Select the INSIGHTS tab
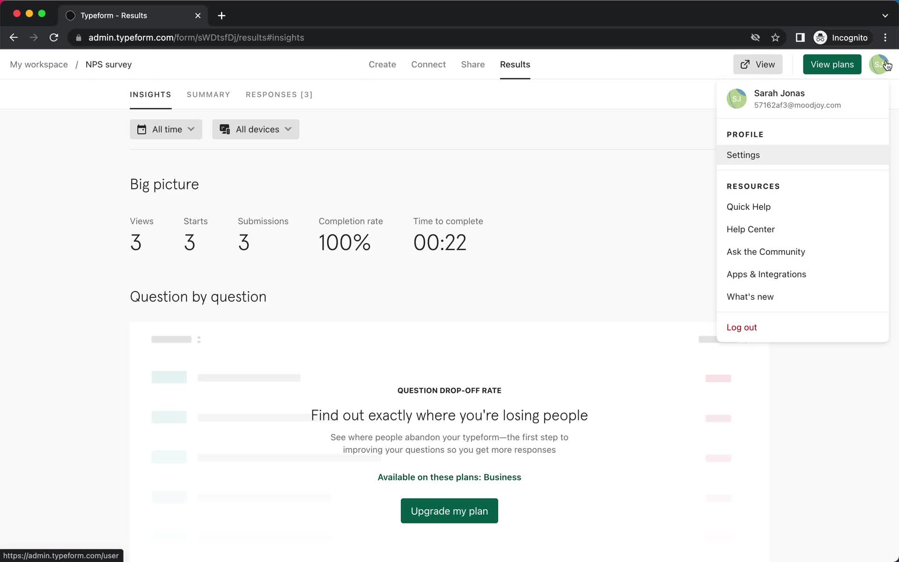Viewport: 899px width, 562px height. point(150,95)
